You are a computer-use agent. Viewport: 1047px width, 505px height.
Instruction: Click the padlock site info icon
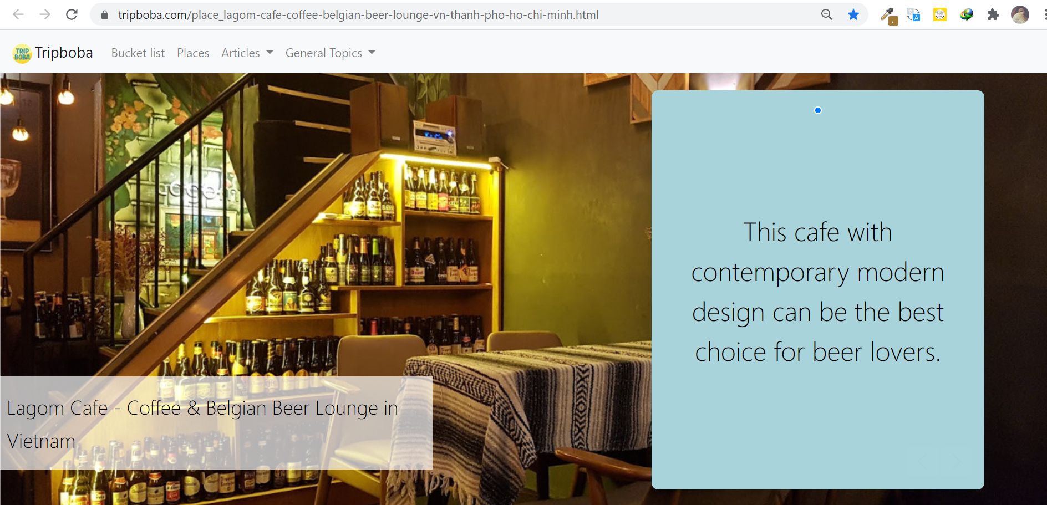click(x=105, y=15)
